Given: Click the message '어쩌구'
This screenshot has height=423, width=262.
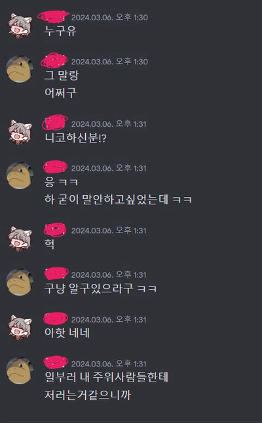Looking at the screenshot, I should (x=60, y=93).
